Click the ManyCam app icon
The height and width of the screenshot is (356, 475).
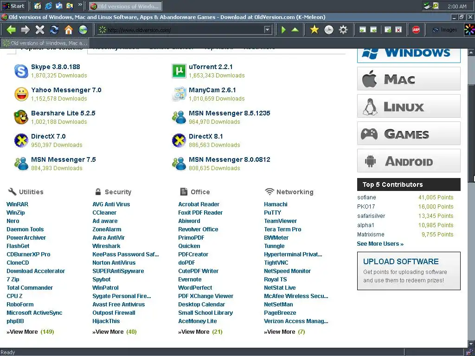(x=179, y=94)
